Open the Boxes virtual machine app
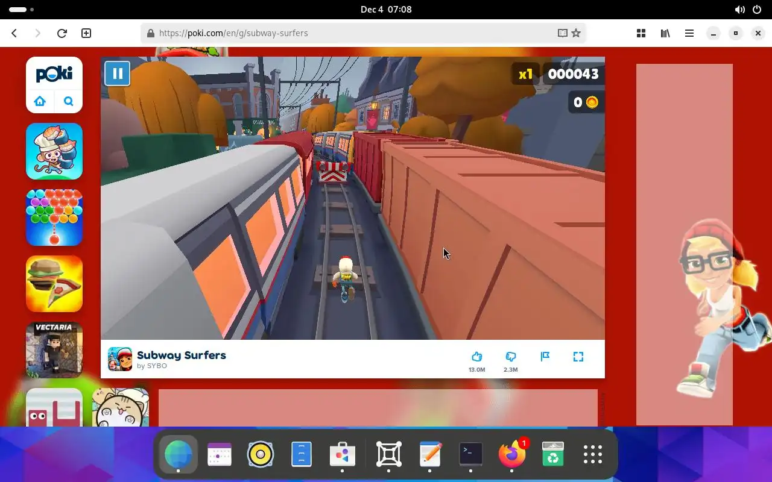The width and height of the screenshot is (772, 482). click(x=389, y=454)
